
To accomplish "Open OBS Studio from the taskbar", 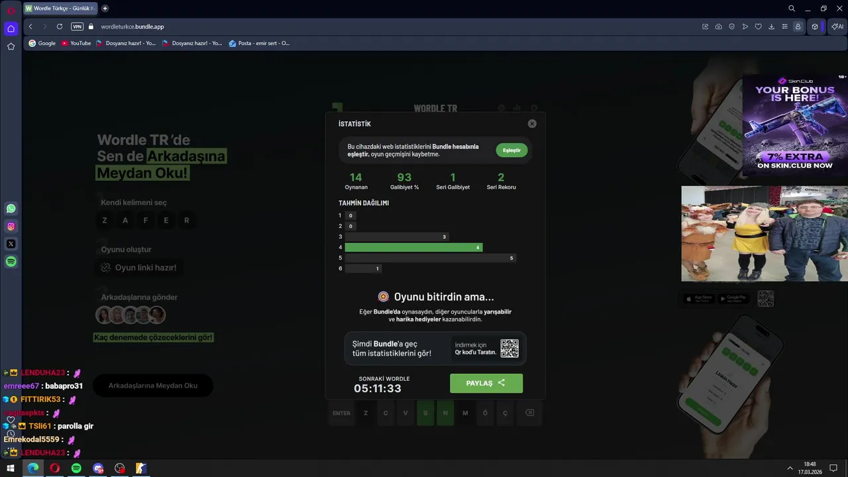I will click(119, 468).
